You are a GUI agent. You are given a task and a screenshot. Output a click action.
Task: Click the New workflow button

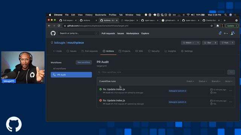84,62
